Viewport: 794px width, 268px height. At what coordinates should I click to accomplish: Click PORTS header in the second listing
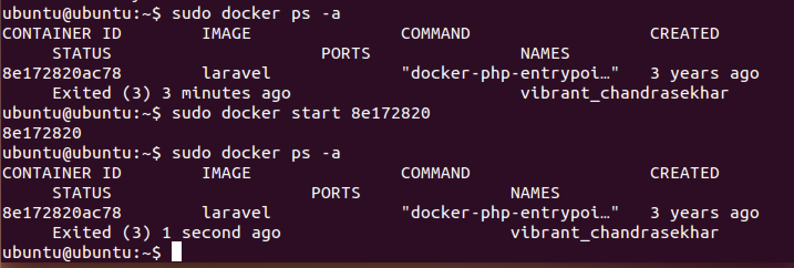(336, 193)
